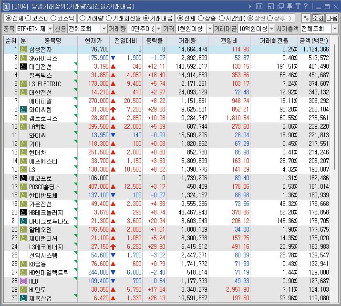Click the small right-arrow icon in title bar
The height and width of the screenshot is (306, 341).
tap(250, 7)
